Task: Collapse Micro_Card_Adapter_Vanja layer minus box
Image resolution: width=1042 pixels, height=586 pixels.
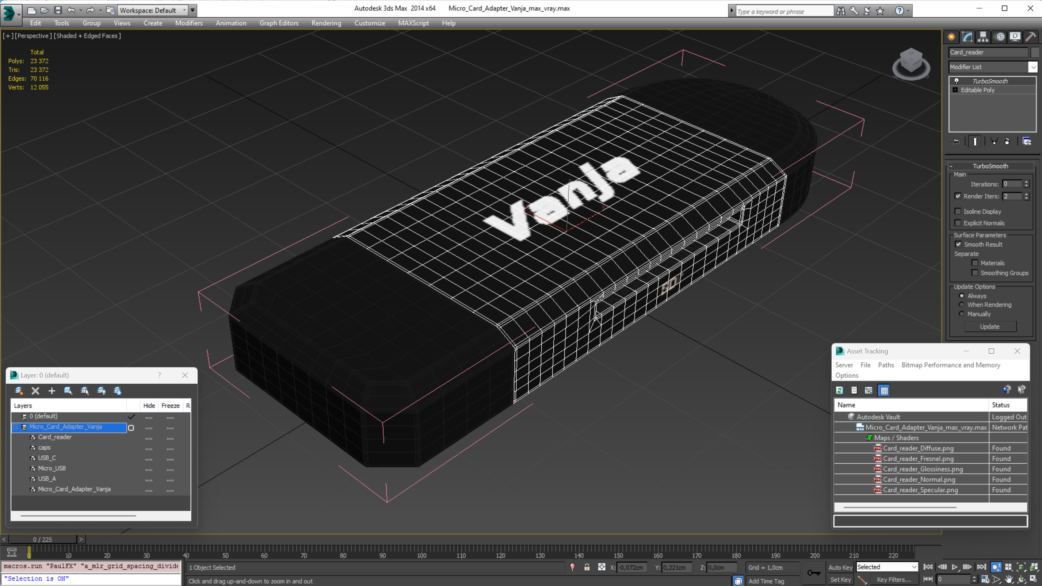Action: (16, 427)
